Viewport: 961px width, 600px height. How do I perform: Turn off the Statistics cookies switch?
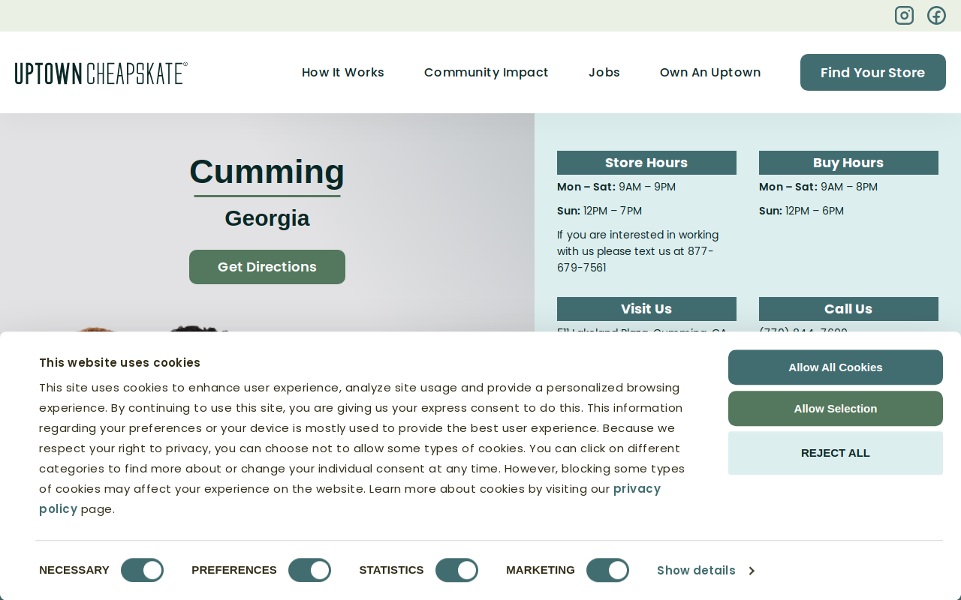(456, 570)
